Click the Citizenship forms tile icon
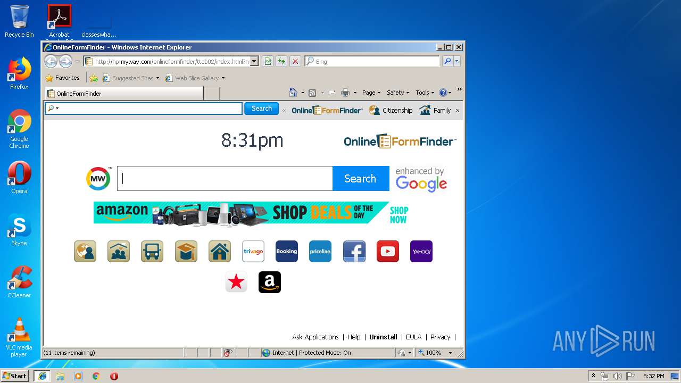 tap(85, 251)
